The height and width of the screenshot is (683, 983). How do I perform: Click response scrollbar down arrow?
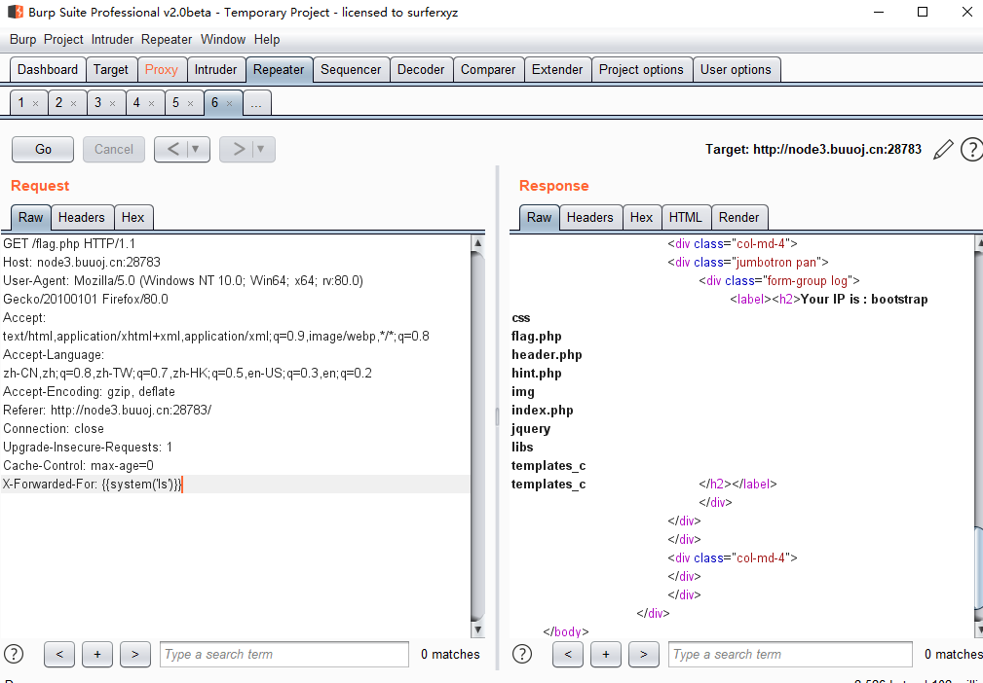(979, 629)
